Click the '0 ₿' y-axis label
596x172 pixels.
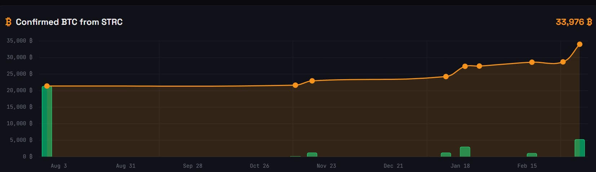(x=28, y=157)
